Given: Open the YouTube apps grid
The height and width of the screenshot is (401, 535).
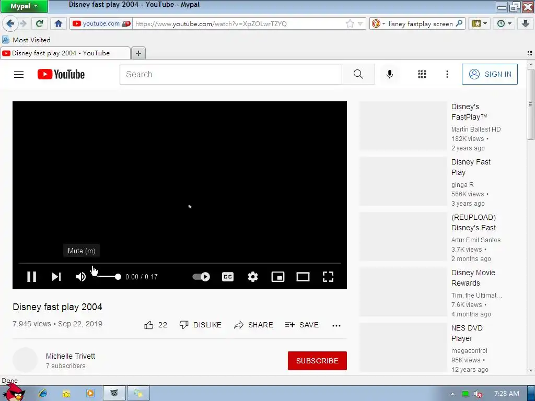Looking at the screenshot, I should 422,74.
